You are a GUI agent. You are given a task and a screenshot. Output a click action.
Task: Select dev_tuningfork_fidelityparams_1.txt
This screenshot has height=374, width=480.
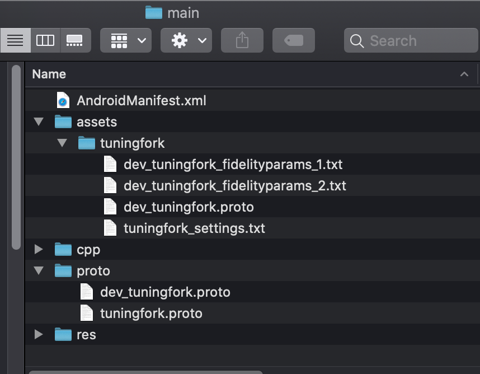coord(233,165)
